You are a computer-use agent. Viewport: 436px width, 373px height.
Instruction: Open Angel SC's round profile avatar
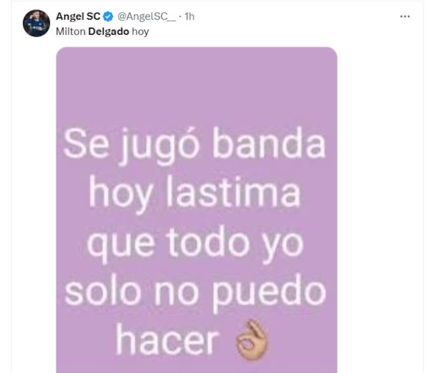pyautogui.click(x=36, y=23)
